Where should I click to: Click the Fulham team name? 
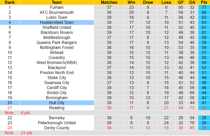pyautogui.click(x=57, y=7)
